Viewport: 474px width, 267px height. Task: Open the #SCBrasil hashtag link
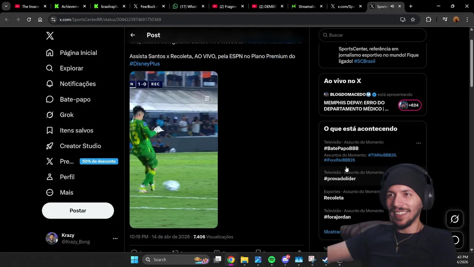click(364, 61)
